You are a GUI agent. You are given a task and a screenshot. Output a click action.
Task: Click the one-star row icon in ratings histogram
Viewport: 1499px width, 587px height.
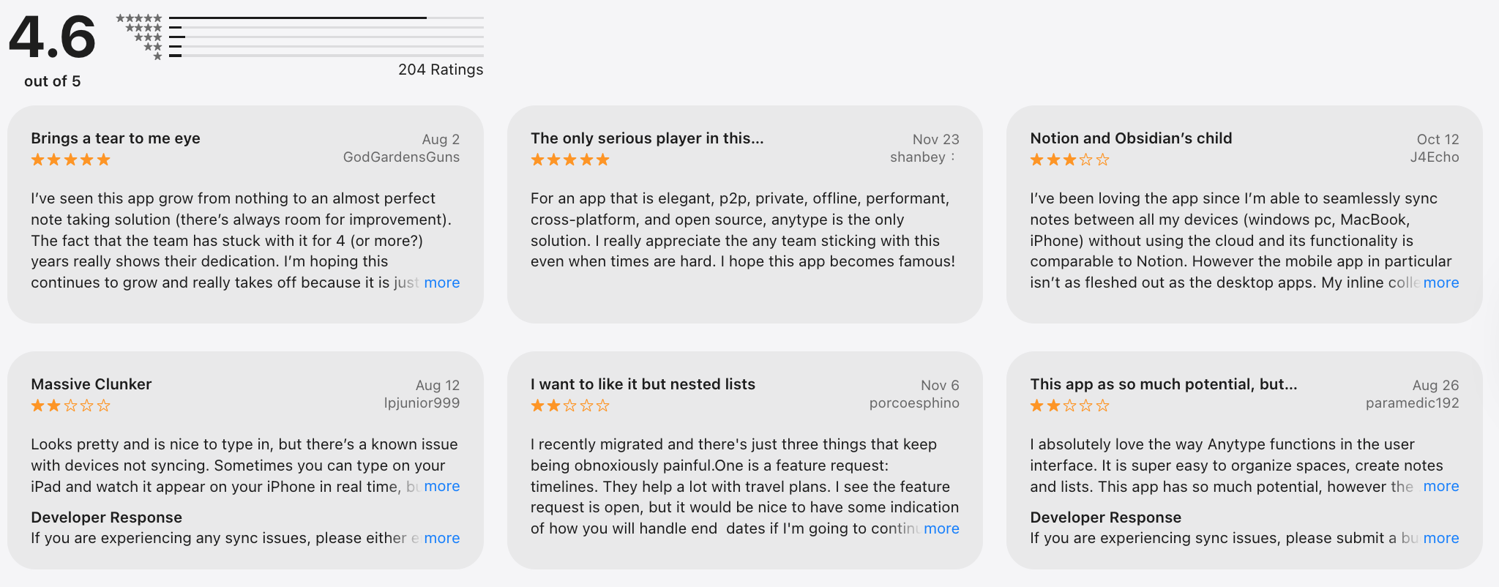[157, 56]
